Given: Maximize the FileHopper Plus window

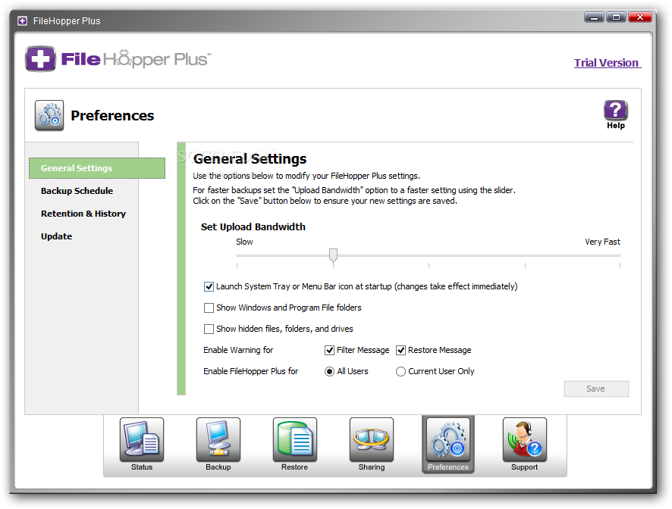Looking at the screenshot, I should 616,17.
